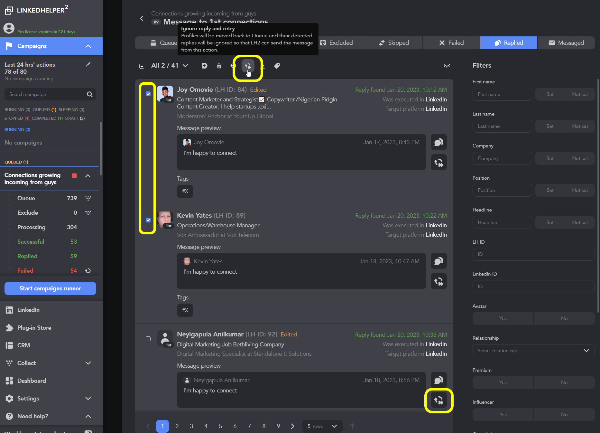Click the hide details eye icon
Viewport: 600px width, 433px height.
(x=447, y=66)
